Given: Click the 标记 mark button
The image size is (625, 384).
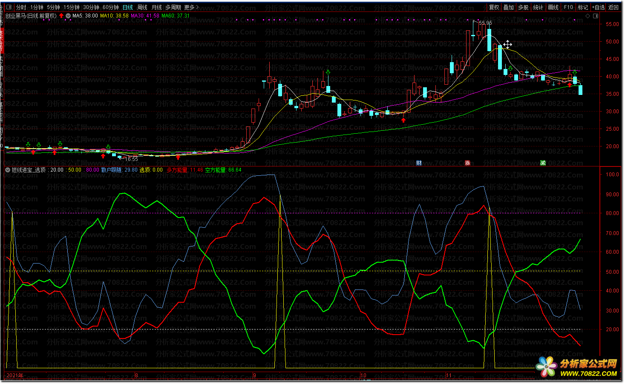Looking at the screenshot, I should pyautogui.click(x=583, y=7).
